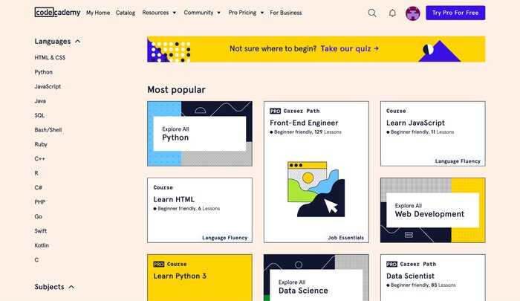Open the user profile avatar
This screenshot has width=520, height=301.
tap(413, 13)
